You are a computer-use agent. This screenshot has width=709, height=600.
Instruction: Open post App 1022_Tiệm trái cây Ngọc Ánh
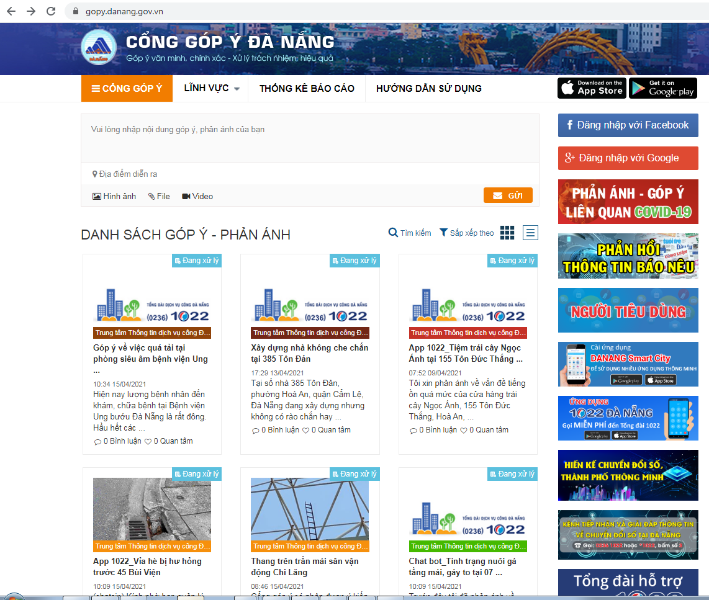466,353
